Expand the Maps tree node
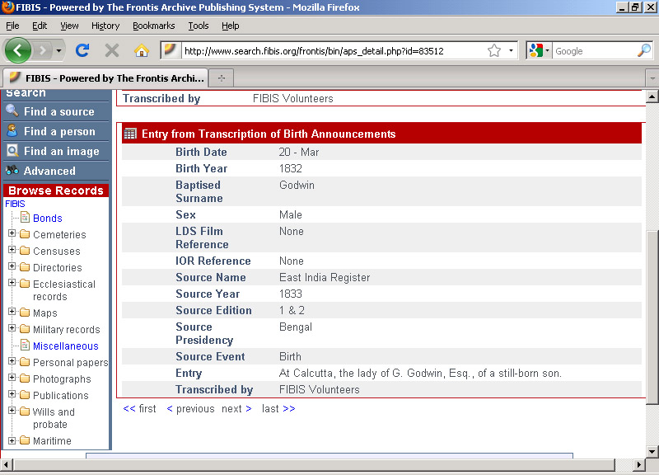Viewport: 659px width, 475px height. (x=12, y=312)
